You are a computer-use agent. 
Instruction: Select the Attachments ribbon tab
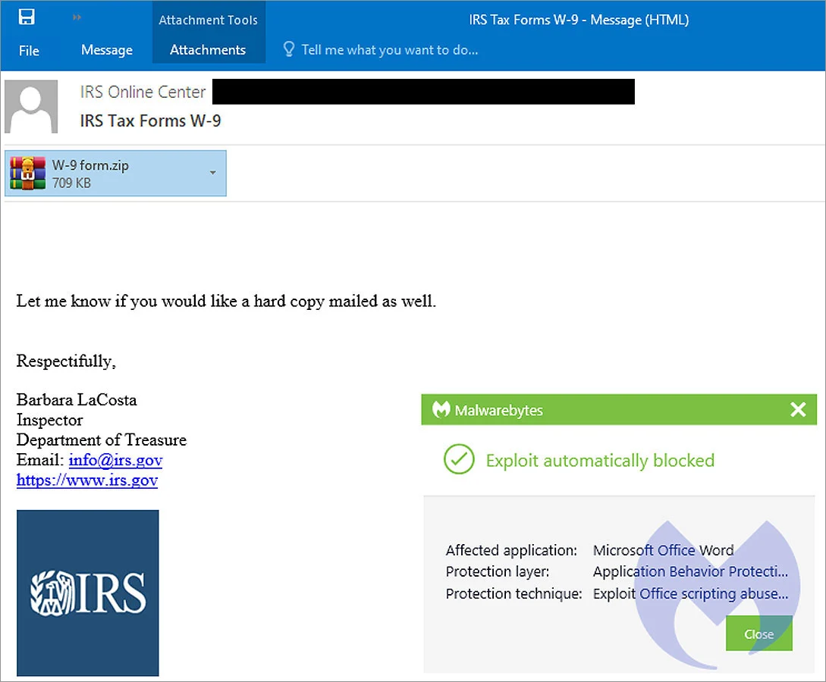pos(208,50)
